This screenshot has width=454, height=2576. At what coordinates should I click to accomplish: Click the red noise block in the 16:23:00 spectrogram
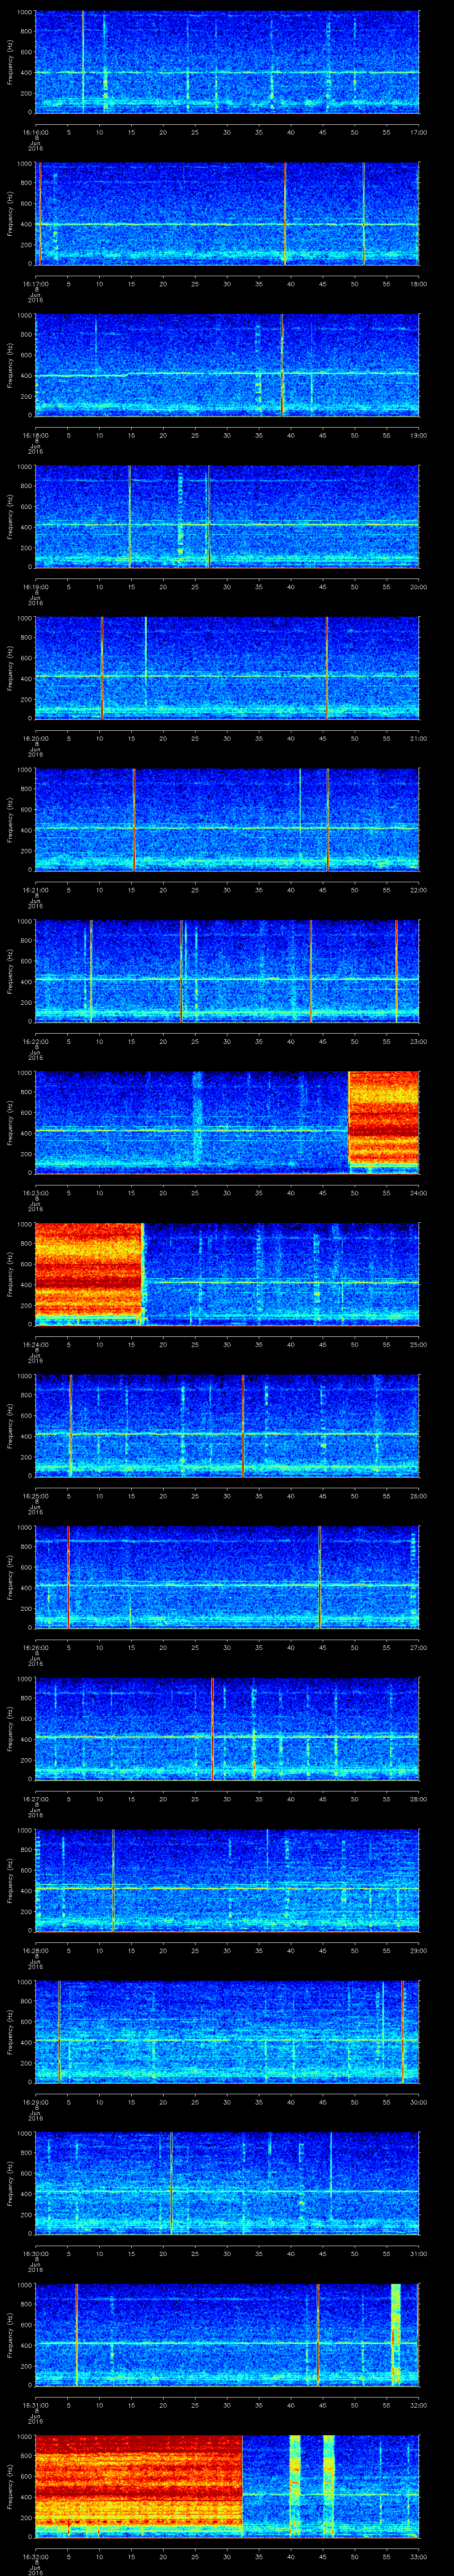click(383, 1118)
